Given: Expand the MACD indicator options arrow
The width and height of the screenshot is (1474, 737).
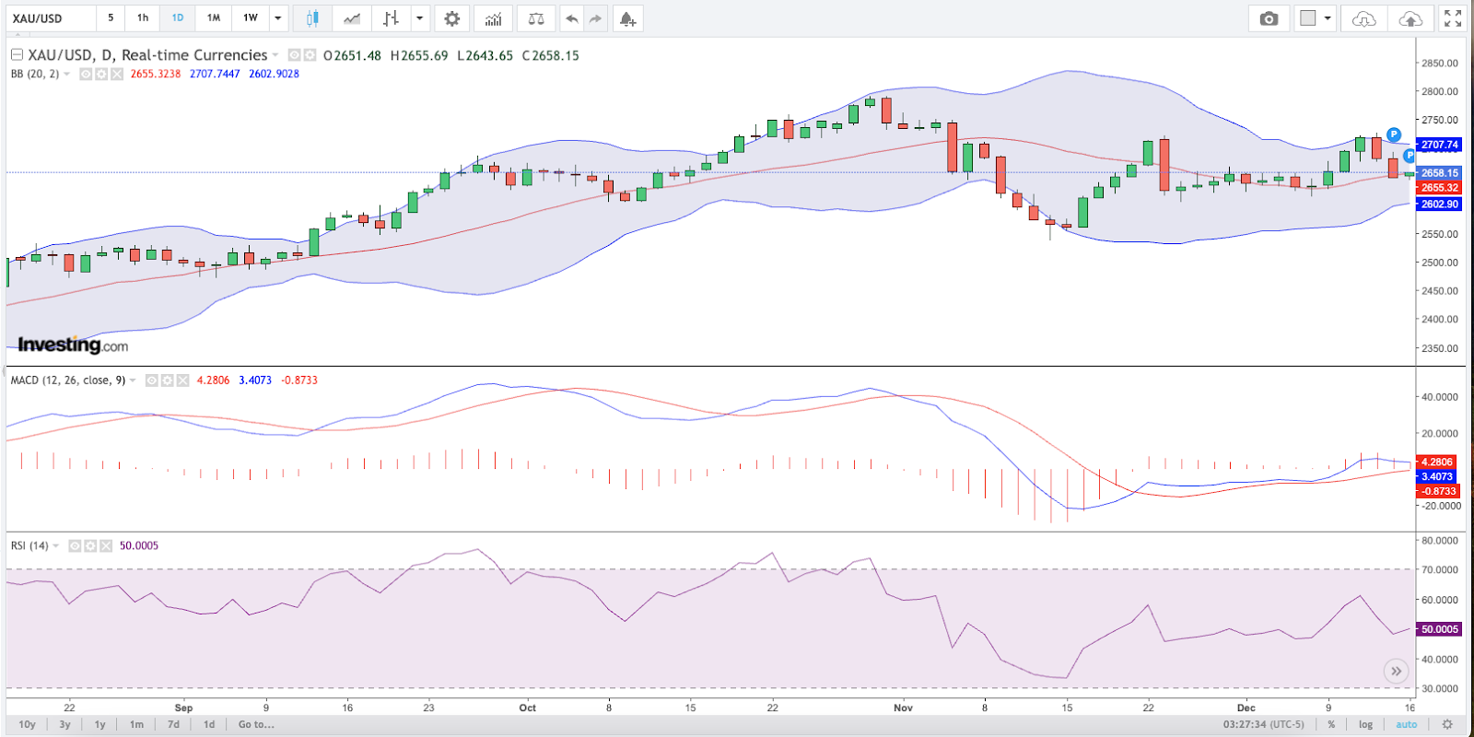Looking at the screenshot, I should click(x=134, y=380).
